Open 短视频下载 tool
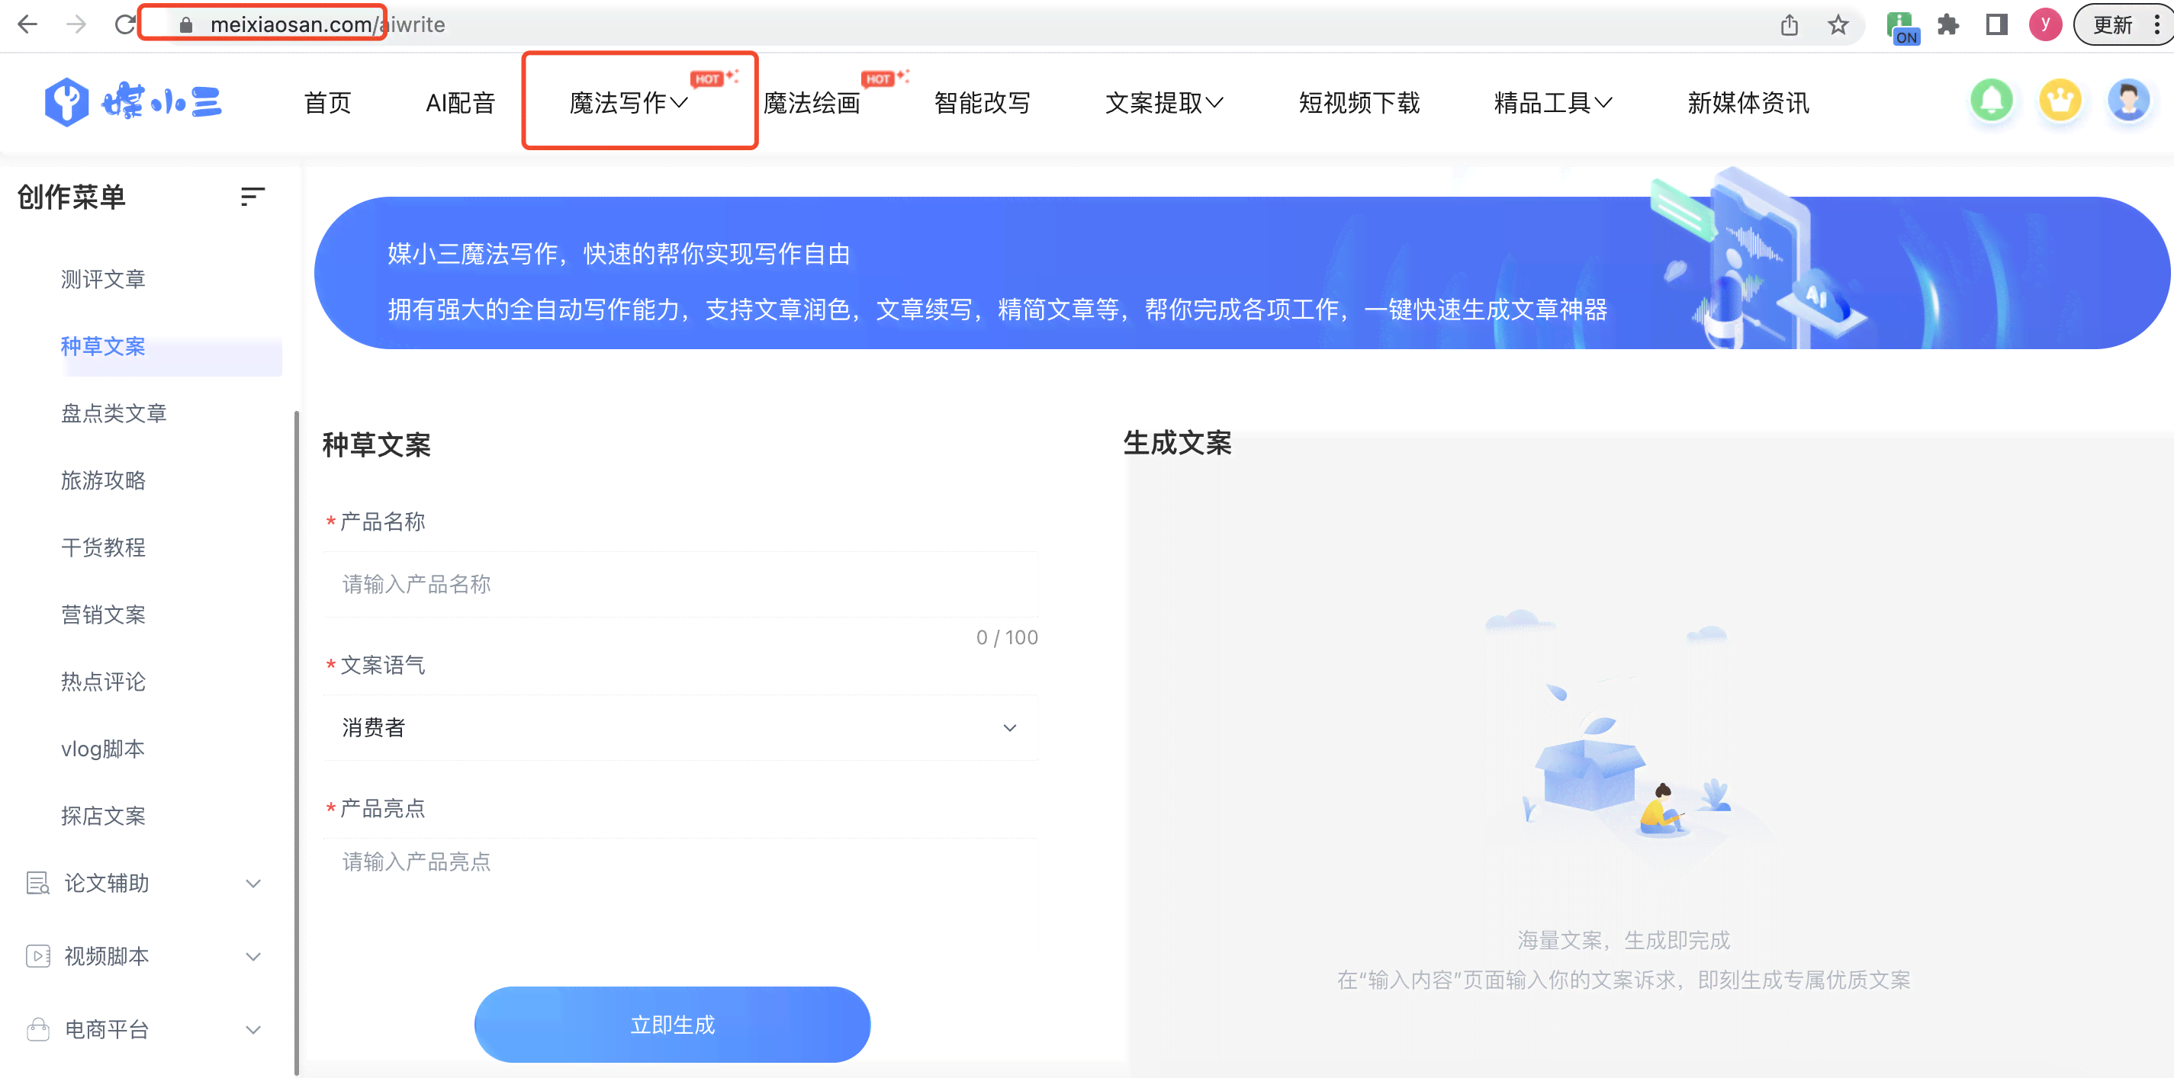The width and height of the screenshot is (2174, 1078). tap(1359, 102)
